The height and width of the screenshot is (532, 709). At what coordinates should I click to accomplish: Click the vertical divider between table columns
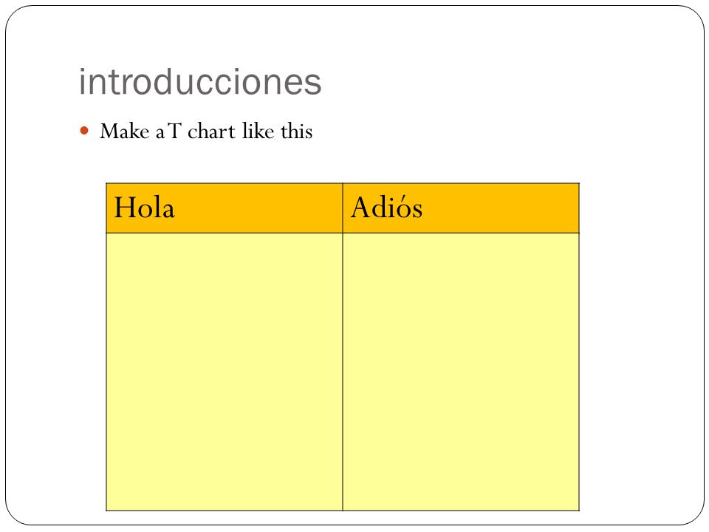coord(343,347)
